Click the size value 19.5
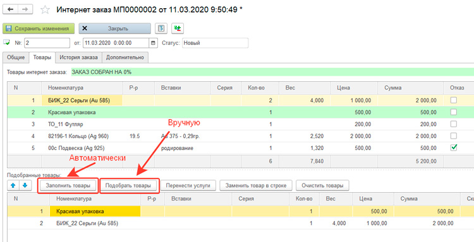474x242 pixels. click(135, 136)
